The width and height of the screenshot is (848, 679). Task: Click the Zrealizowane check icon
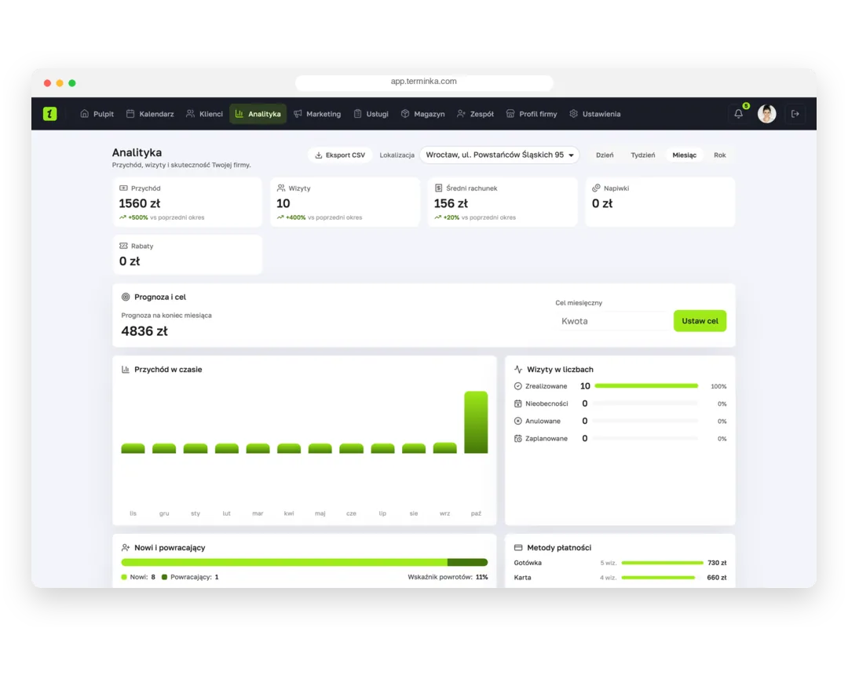pos(517,386)
